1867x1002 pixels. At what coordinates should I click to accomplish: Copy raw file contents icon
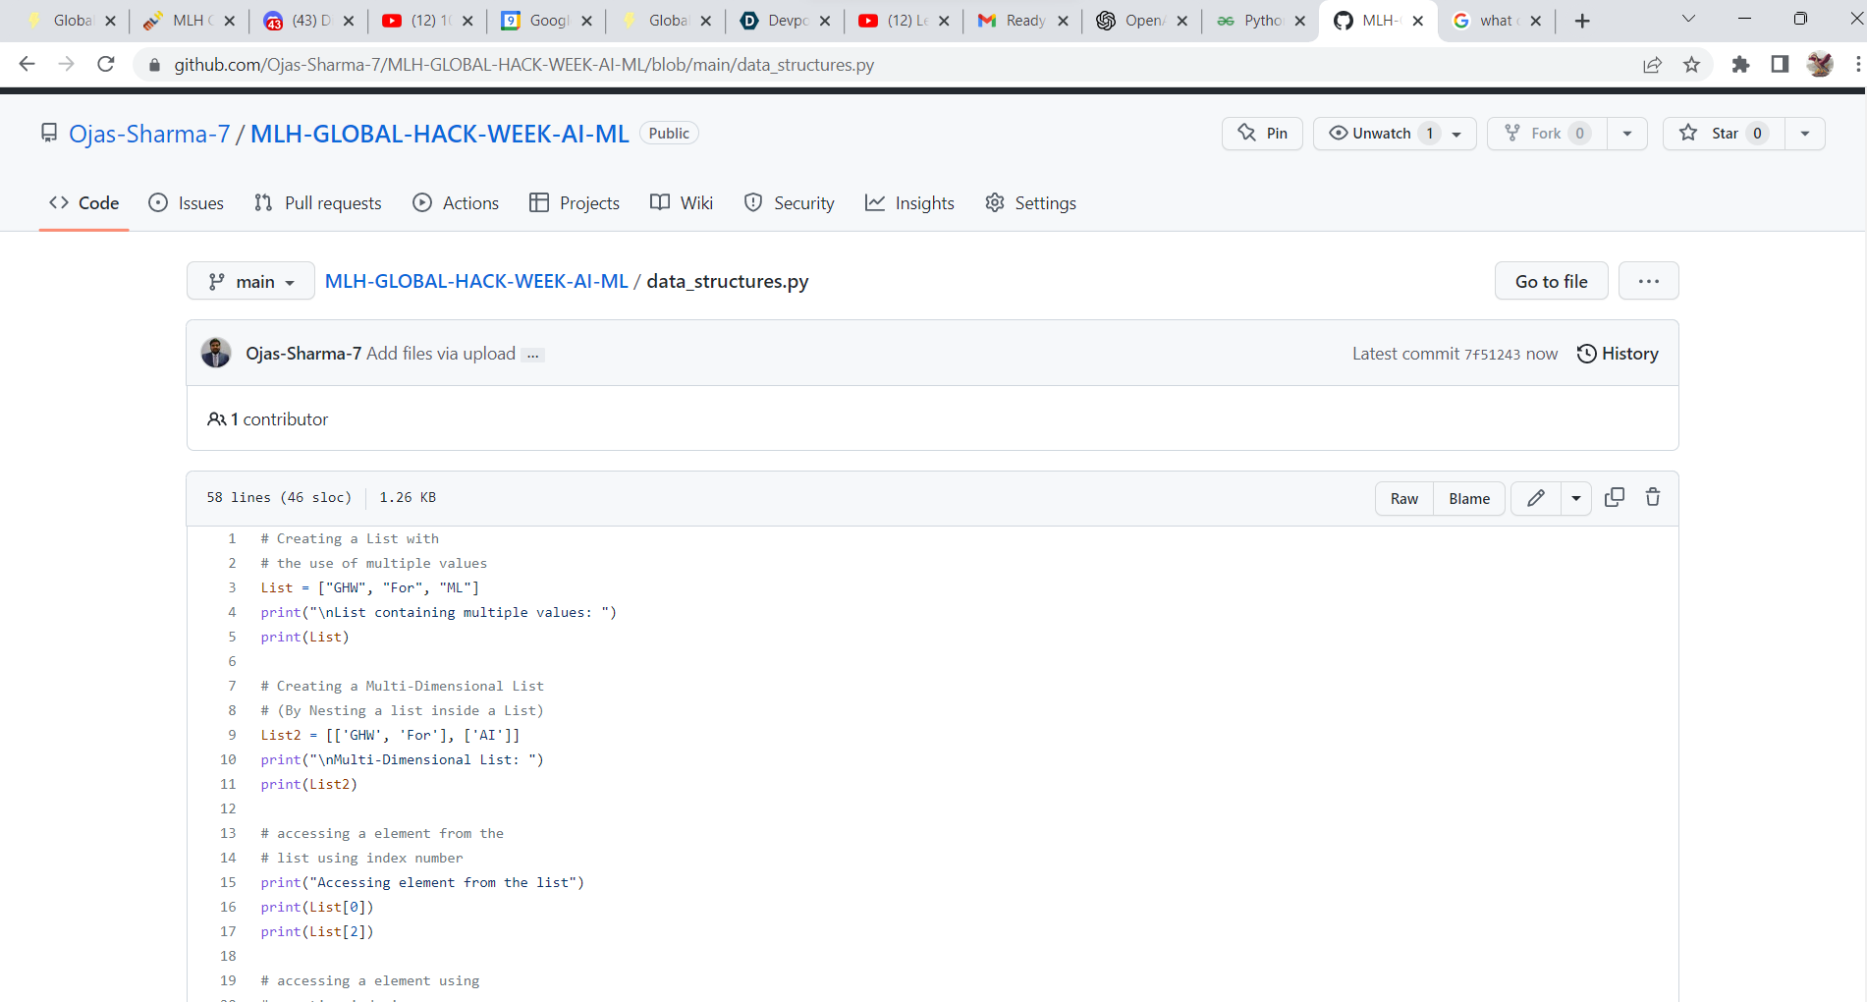point(1614,498)
